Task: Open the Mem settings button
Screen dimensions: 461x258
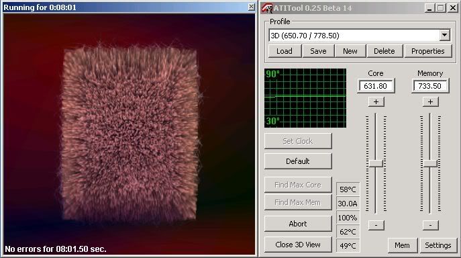Action: (402, 245)
